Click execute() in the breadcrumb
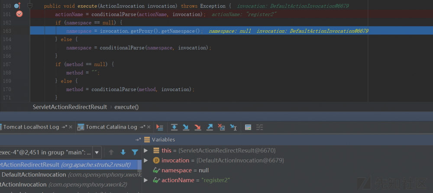433x193 pixels. [x=126, y=107]
